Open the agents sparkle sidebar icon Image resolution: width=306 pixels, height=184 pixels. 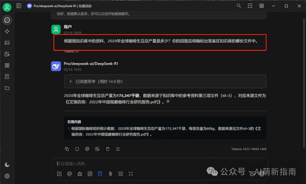[x=7, y=31]
